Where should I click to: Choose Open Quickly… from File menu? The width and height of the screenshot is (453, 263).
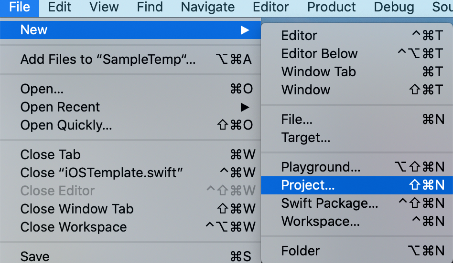[130, 125]
